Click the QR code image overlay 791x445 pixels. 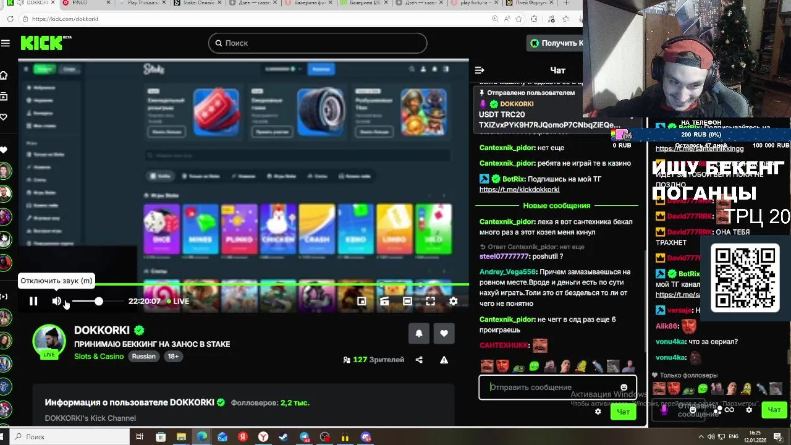[x=745, y=278]
